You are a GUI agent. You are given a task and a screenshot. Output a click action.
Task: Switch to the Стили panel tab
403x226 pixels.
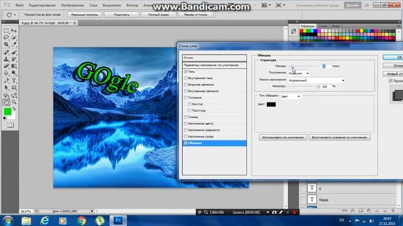tap(323, 26)
